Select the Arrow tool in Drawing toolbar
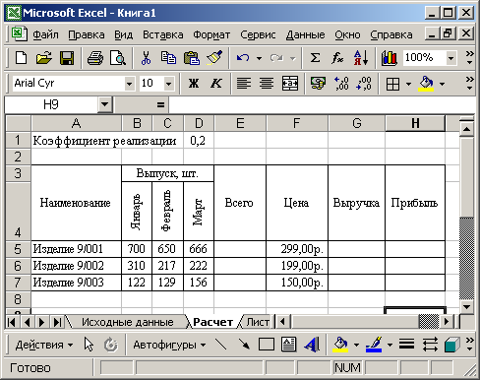The image size is (480, 380). 244,345
